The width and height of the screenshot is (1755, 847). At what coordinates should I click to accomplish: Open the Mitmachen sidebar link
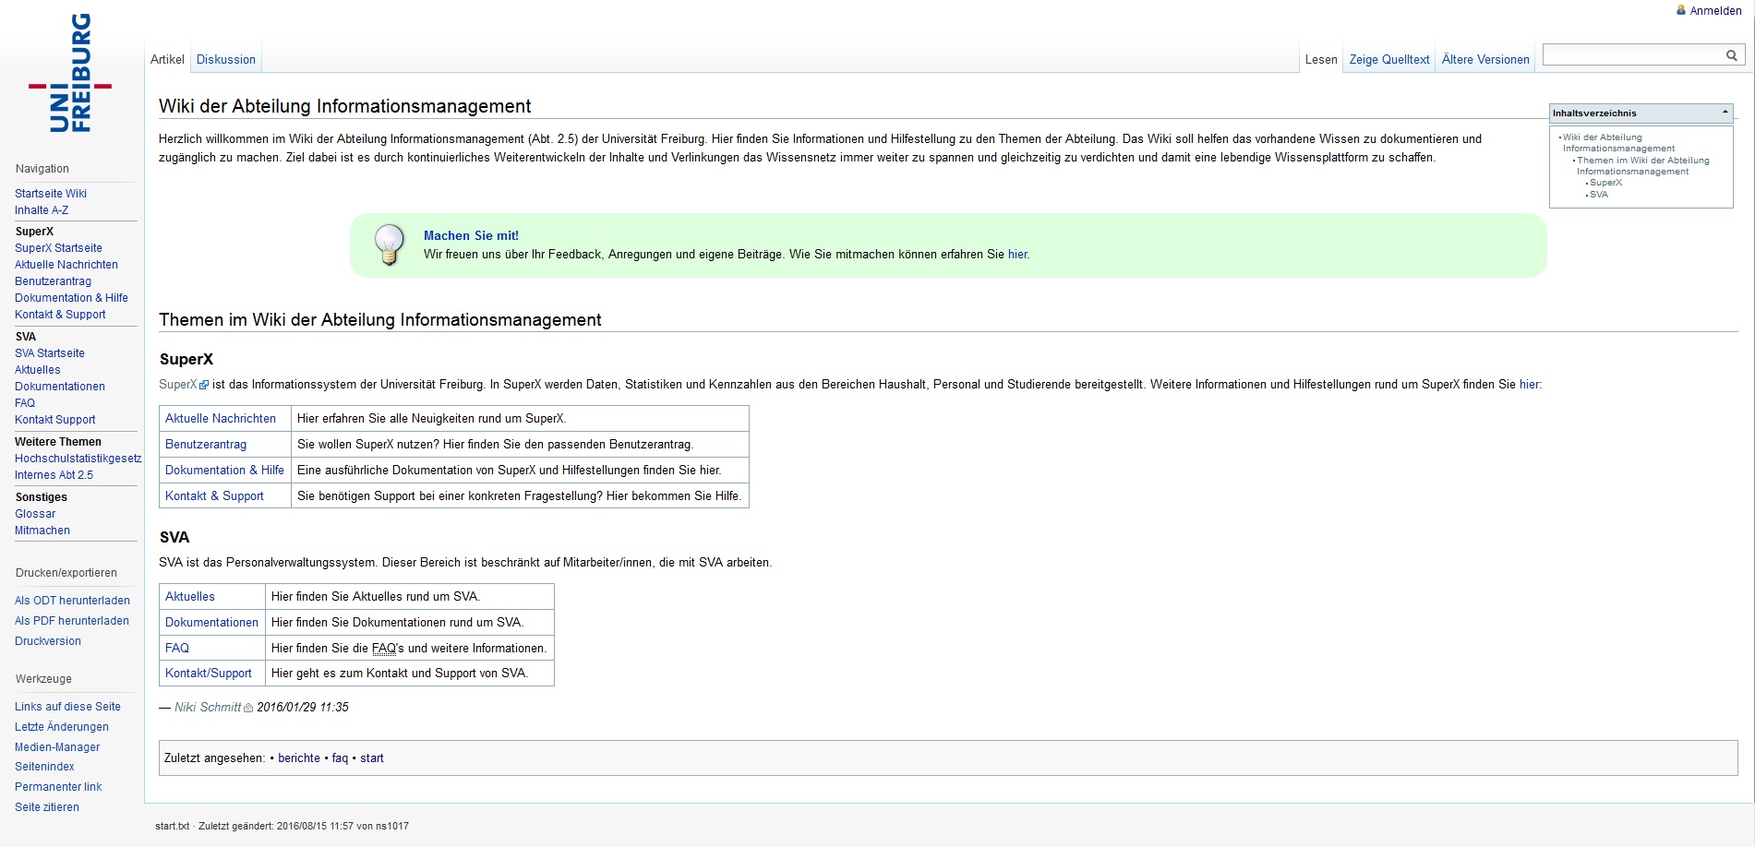click(x=42, y=531)
